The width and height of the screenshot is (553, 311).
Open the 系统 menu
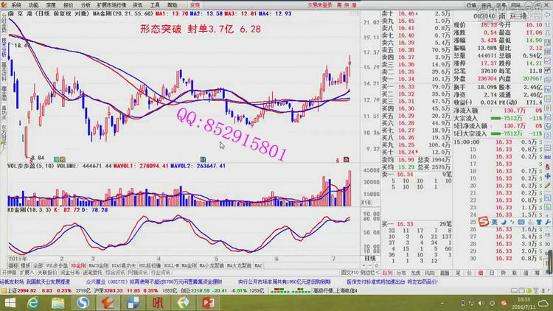click(x=16, y=4)
